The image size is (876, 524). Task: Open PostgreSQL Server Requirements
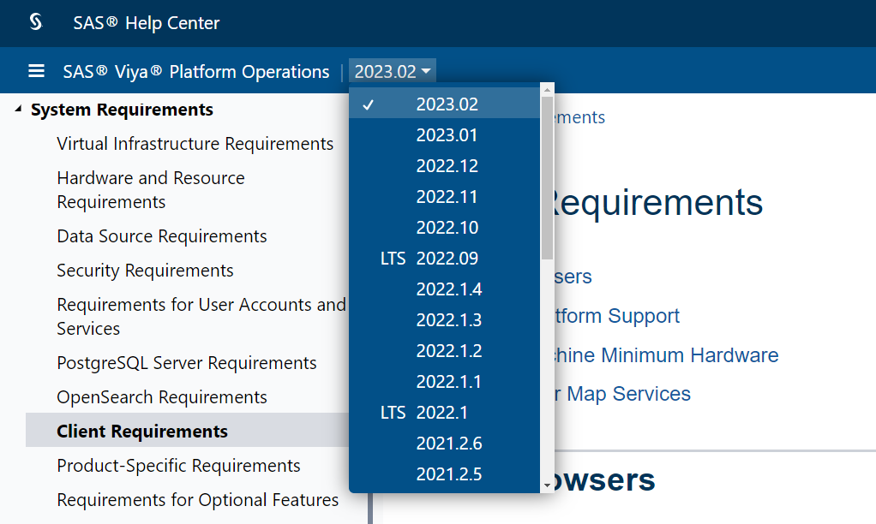point(187,363)
